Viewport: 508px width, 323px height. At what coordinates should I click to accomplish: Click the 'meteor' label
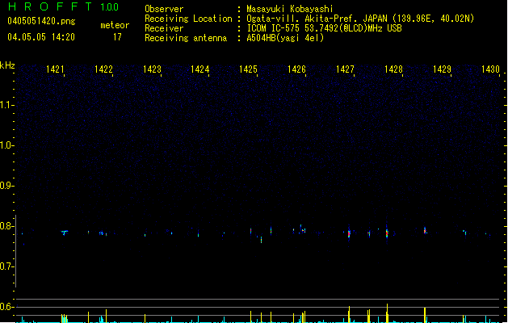[115, 25]
